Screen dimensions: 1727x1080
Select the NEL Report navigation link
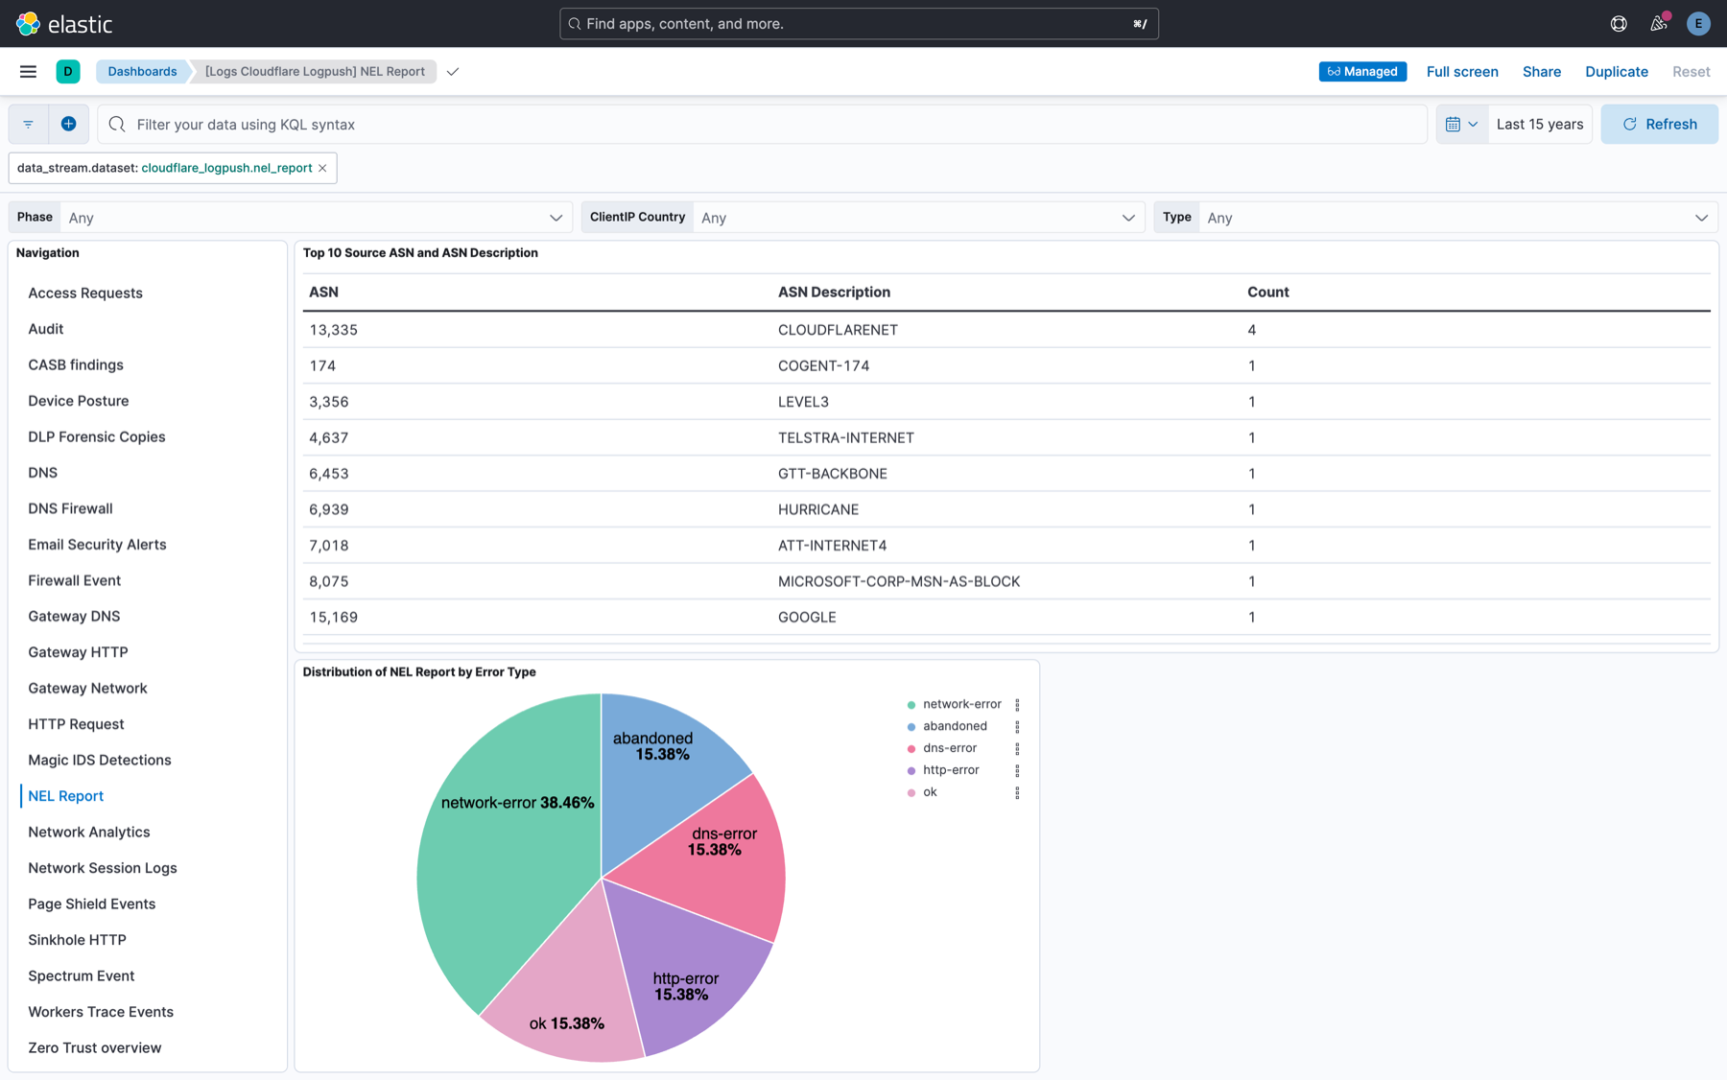pyautogui.click(x=66, y=796)
